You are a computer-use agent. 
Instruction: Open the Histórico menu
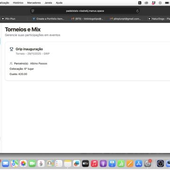pos(18,3)
